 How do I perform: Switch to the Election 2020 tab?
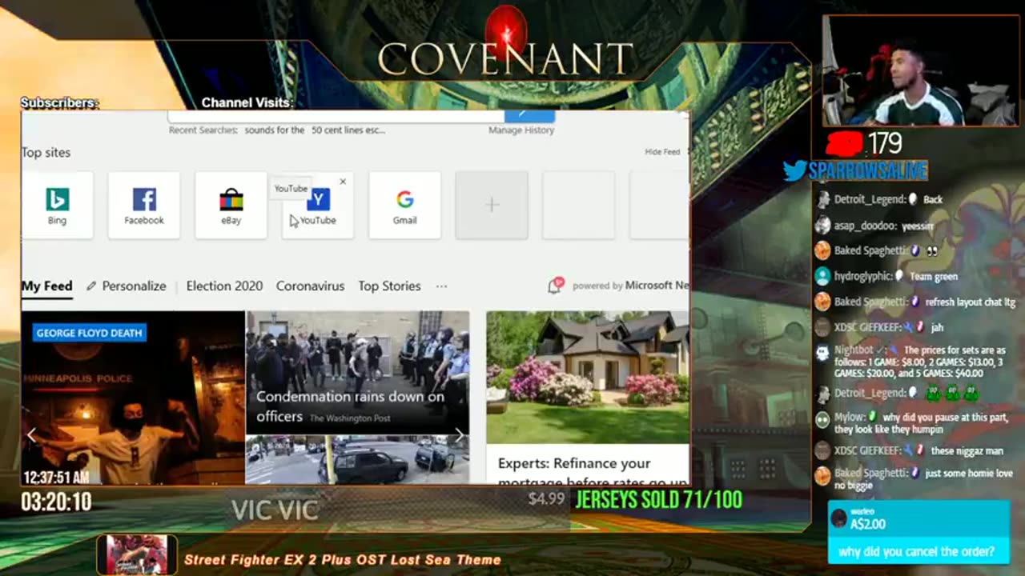click(224, 286)
